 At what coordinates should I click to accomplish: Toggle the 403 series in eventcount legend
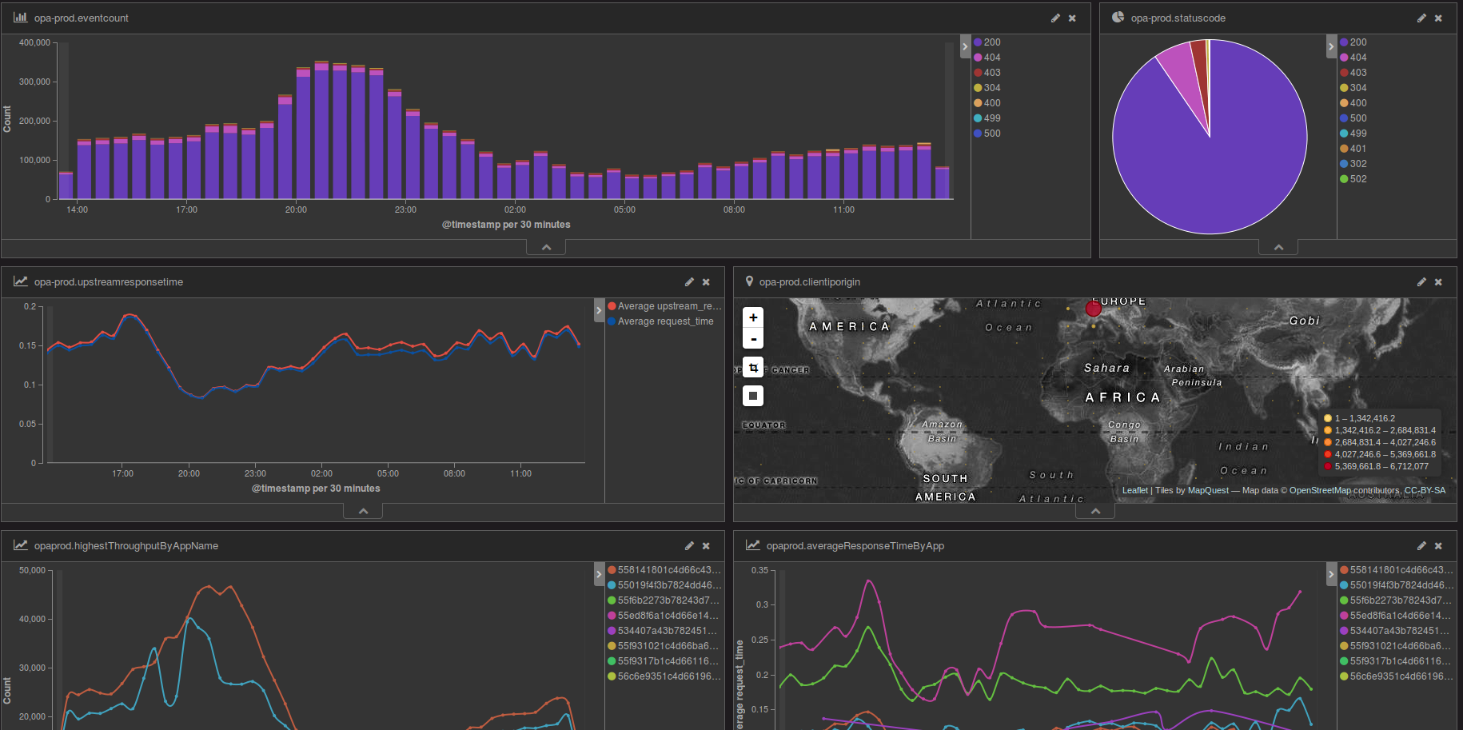[987, 73]
